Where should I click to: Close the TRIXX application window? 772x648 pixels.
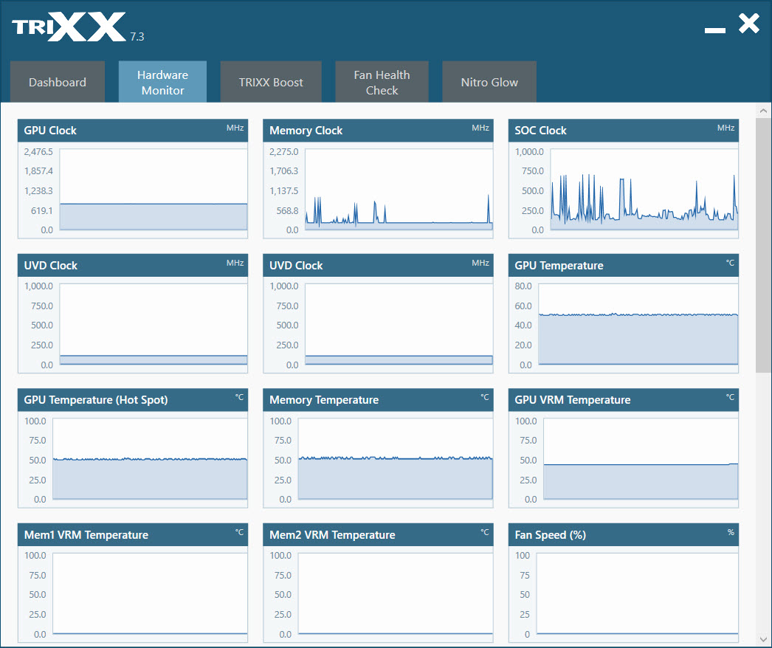tap(749, 24)
